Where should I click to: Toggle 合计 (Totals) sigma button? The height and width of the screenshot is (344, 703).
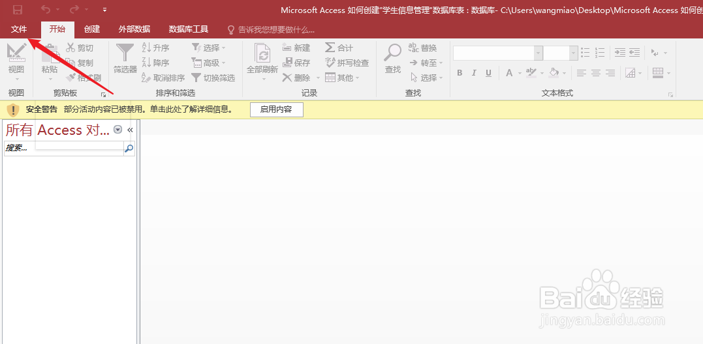click(x=339, y=48)
